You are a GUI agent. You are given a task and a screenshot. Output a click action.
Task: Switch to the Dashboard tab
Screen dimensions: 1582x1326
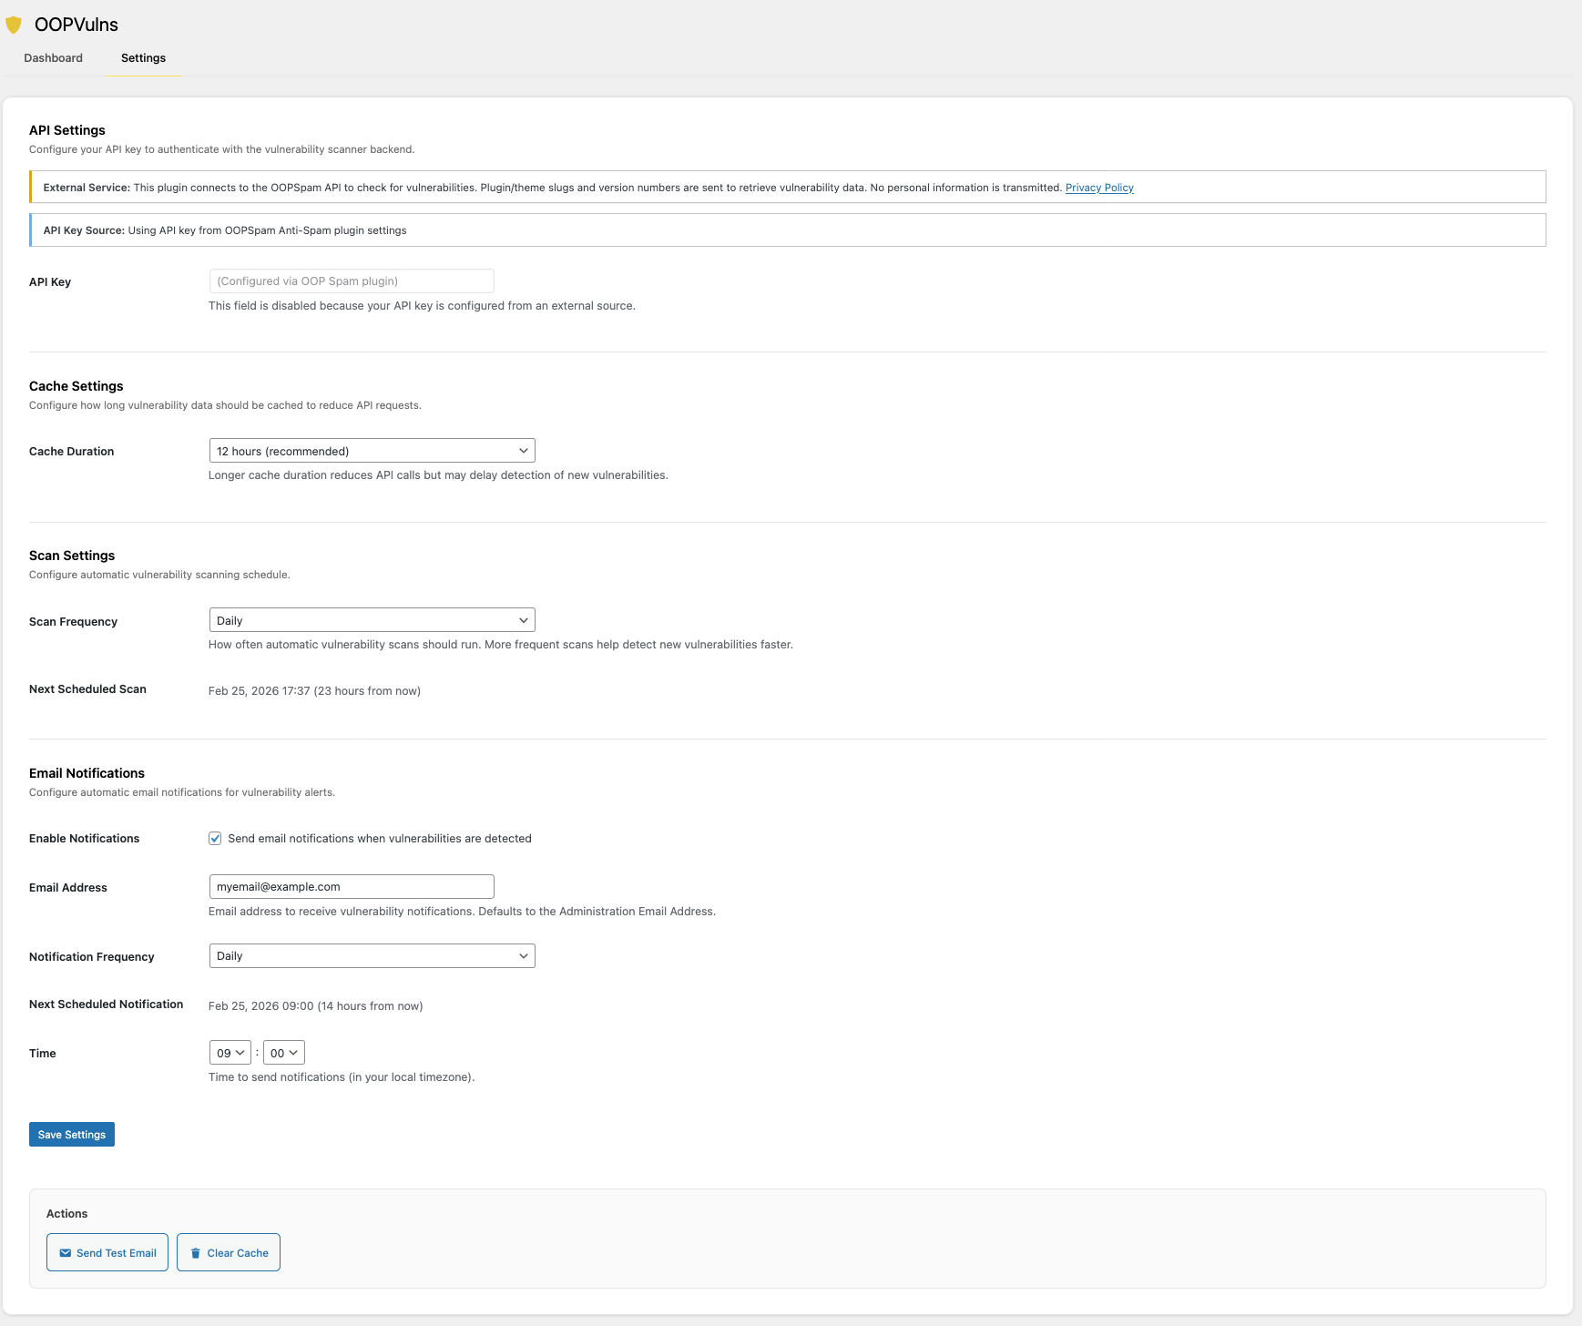coord(53,57)
